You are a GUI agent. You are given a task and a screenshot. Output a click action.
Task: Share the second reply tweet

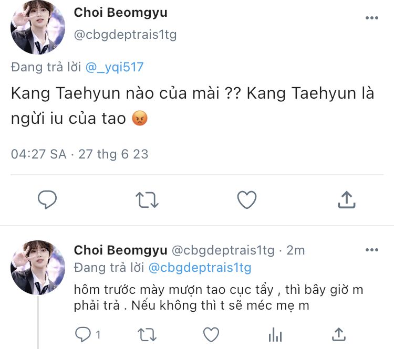point(339,334)
